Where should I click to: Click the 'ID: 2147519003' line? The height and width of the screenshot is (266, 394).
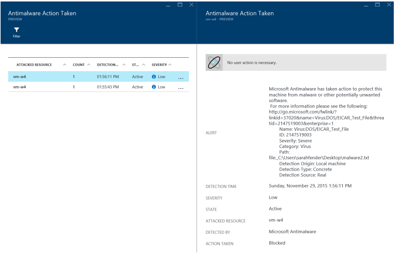coord(295,135)
